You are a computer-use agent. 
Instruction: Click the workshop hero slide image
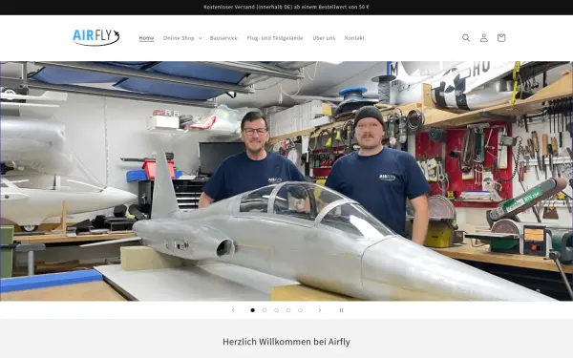click(286, 180)
